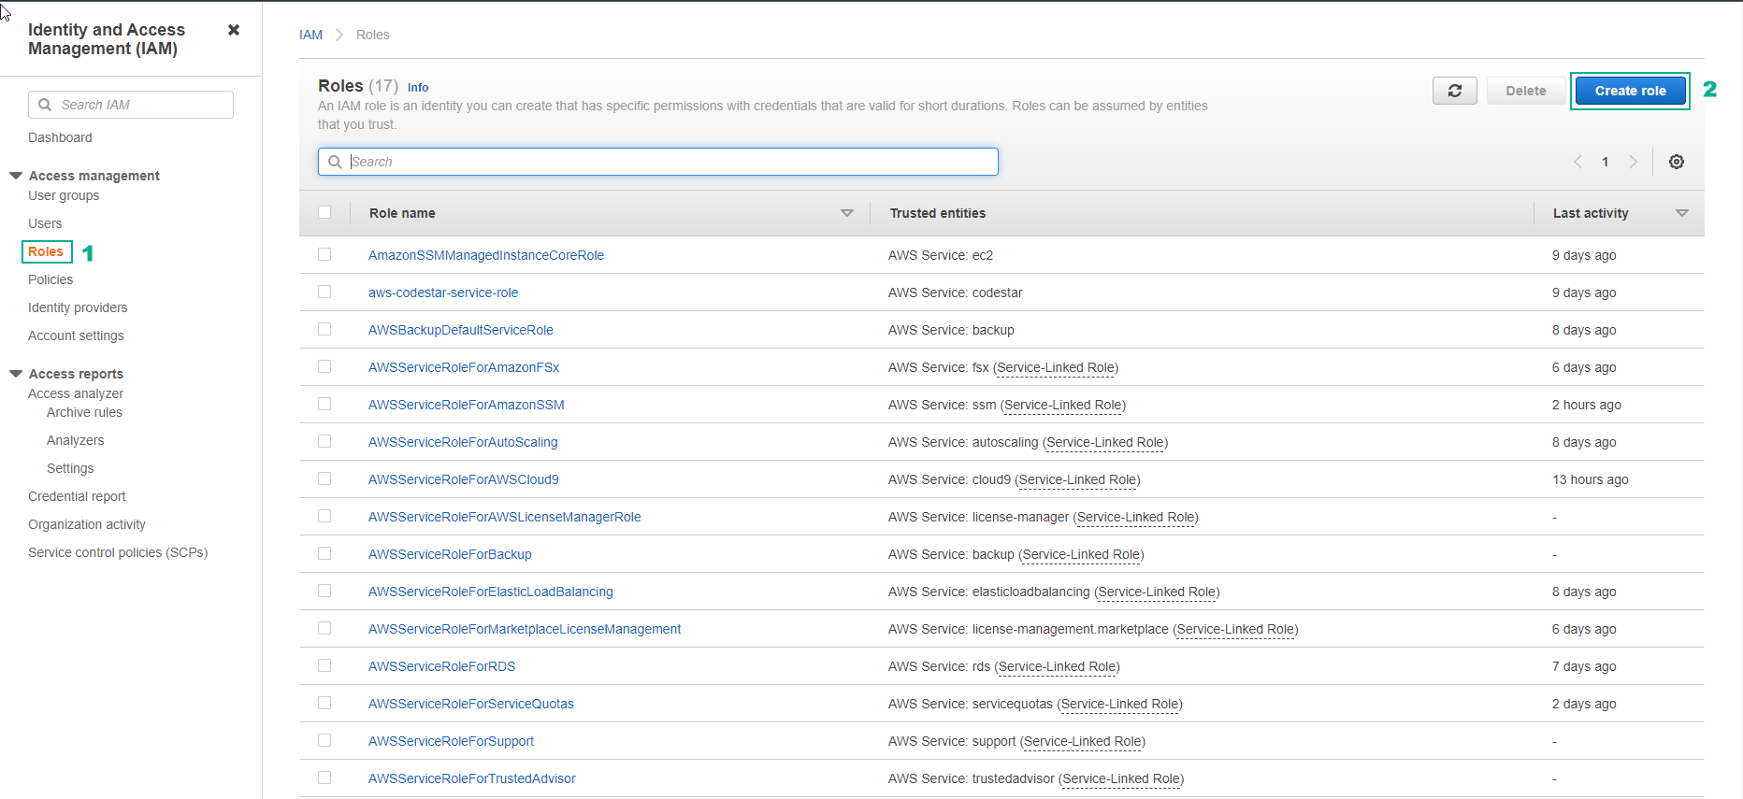This screenshot has height=799, width=1743.
Task: Open Dashboard in the sidebar
Action: [x=60, y=137]
